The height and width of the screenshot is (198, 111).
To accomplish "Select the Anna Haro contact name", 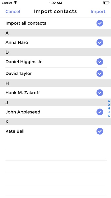I will click(17, 43).
